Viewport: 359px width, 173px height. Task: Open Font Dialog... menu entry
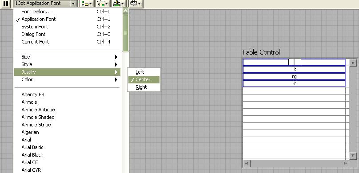(67, 12)
